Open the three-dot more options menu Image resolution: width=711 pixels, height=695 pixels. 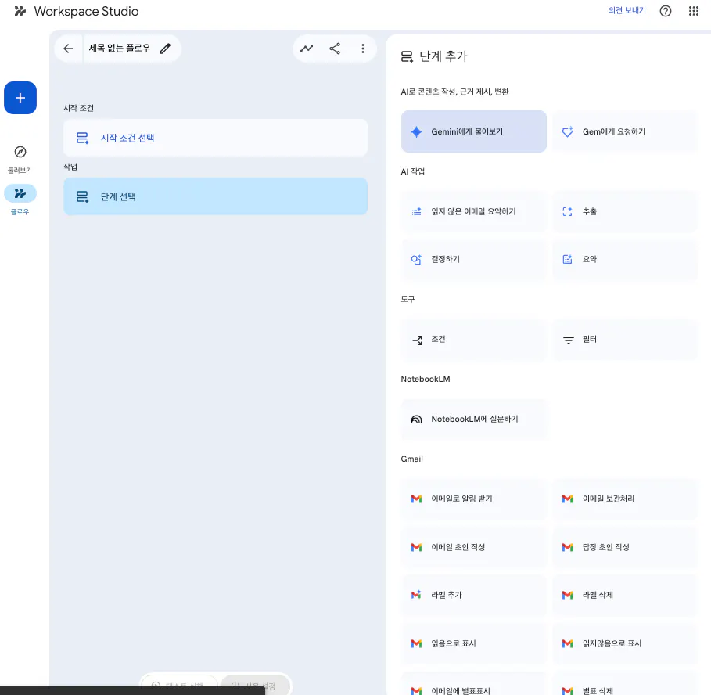tap(363, 49)
